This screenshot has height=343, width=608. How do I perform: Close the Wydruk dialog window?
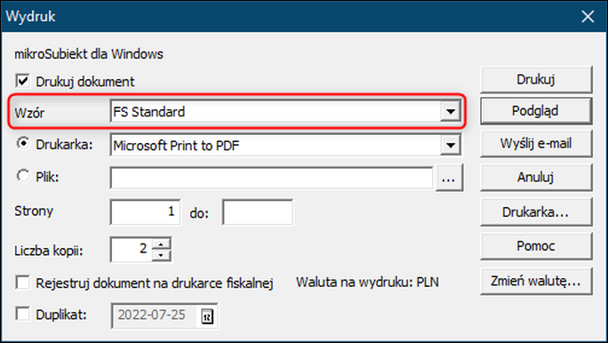[588, 16]
